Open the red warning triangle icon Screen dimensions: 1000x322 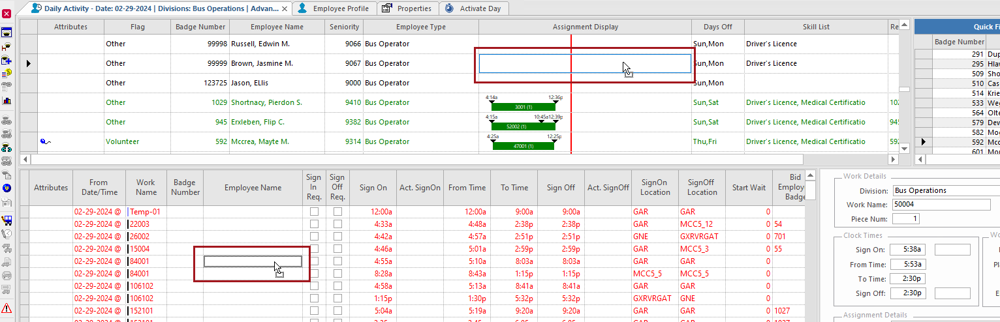click(7, 308)
